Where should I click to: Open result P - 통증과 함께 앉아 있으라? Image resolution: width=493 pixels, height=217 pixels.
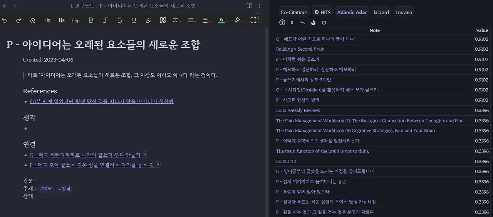click(x=302, y=192)
